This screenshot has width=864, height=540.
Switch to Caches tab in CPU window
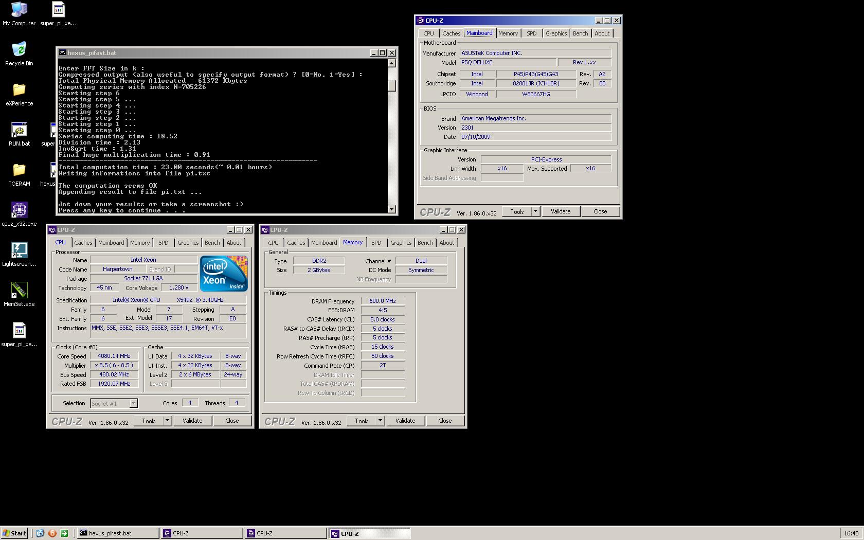click(x=83, y=243)
